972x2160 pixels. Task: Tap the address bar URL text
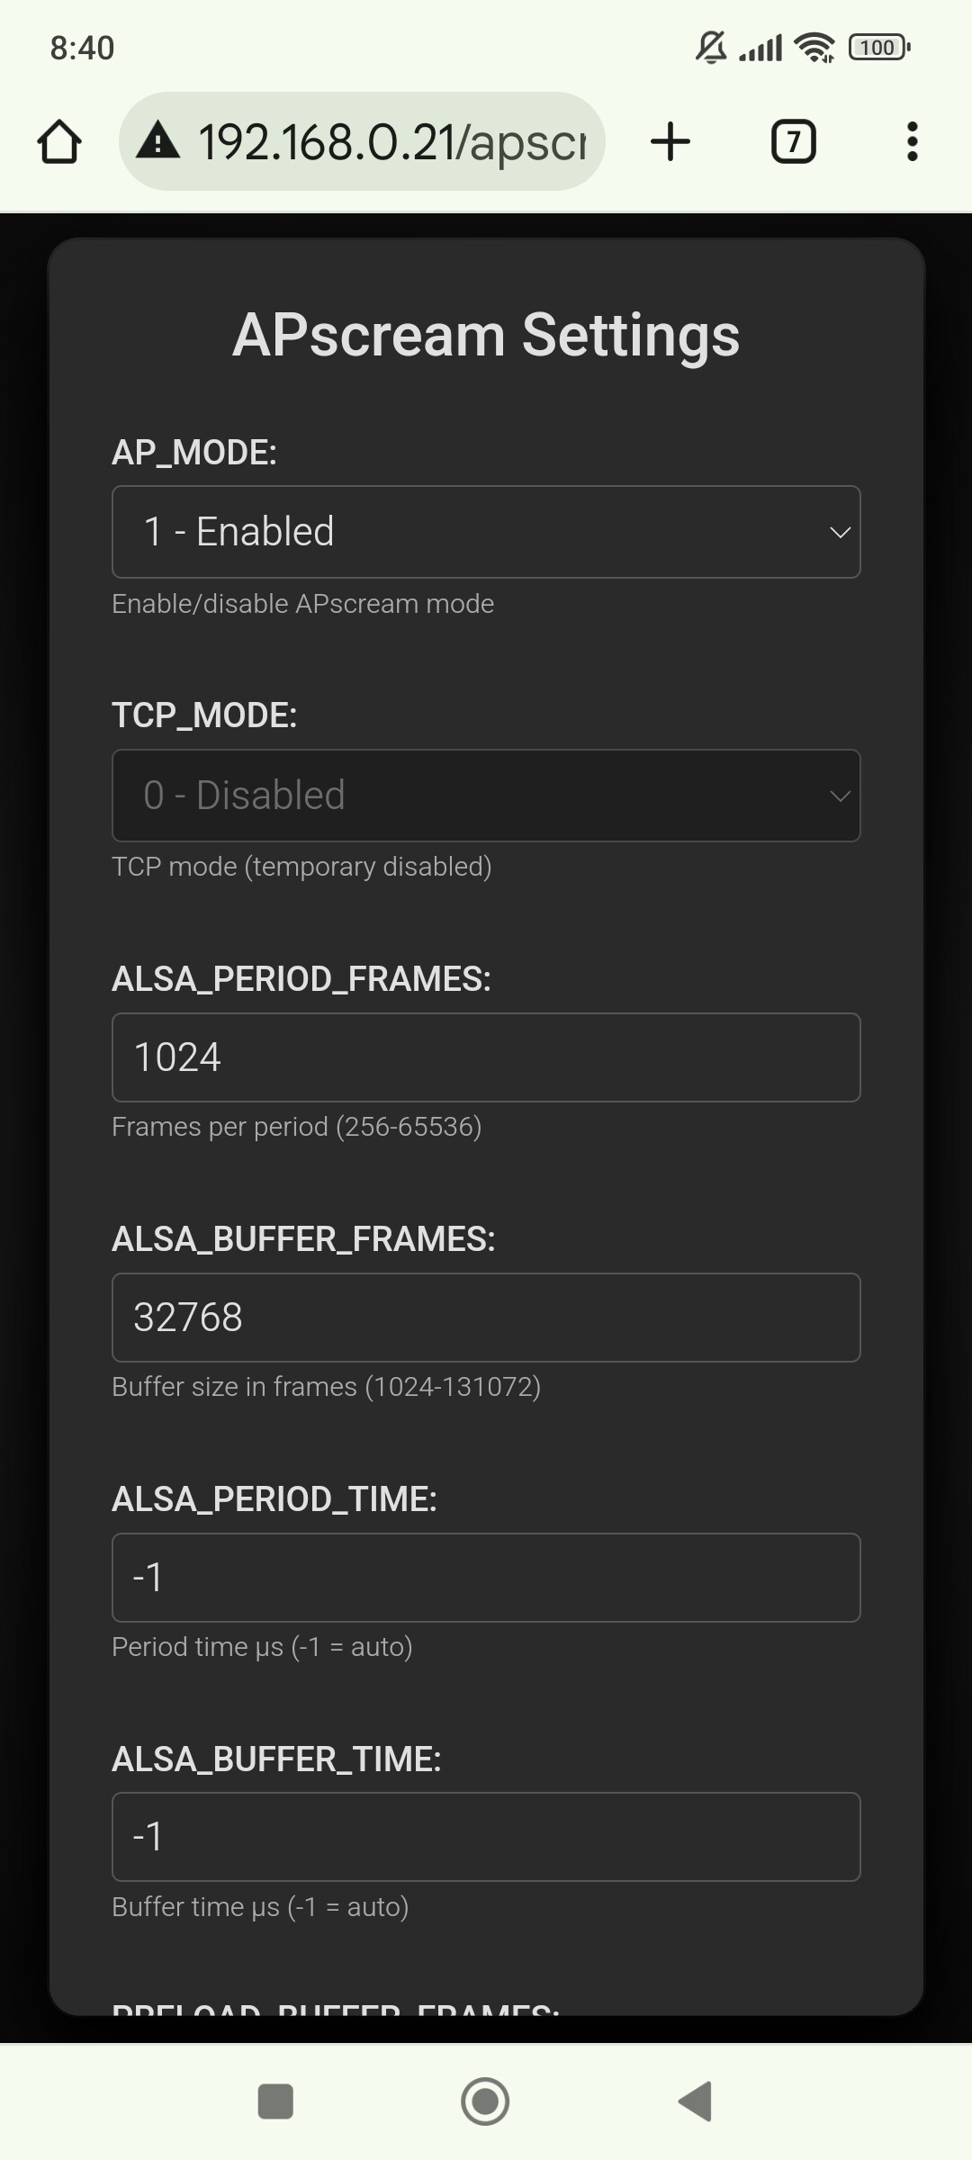click(x=392, y=142)
